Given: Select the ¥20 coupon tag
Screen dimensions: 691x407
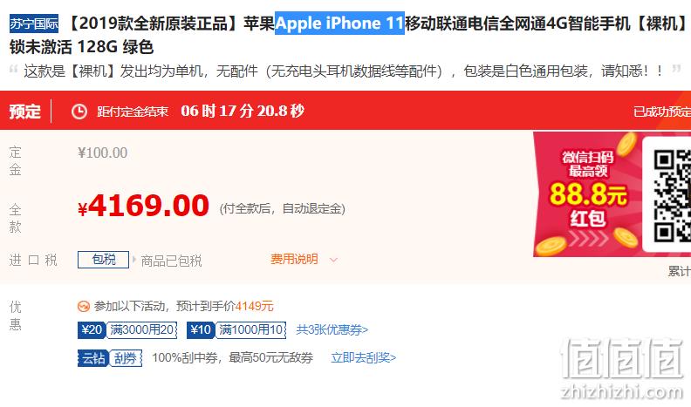Looking at the screenshot, I should pos(92,329).
